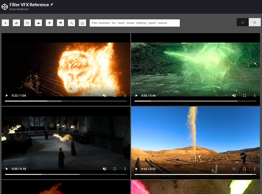Screen dimensions: 262x194
Task: Click the Filter VFX Reference logo icon
Action: point(4,6)
